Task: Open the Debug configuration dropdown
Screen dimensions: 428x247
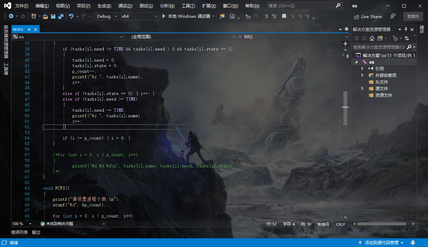Action: [x=107, y=16]
